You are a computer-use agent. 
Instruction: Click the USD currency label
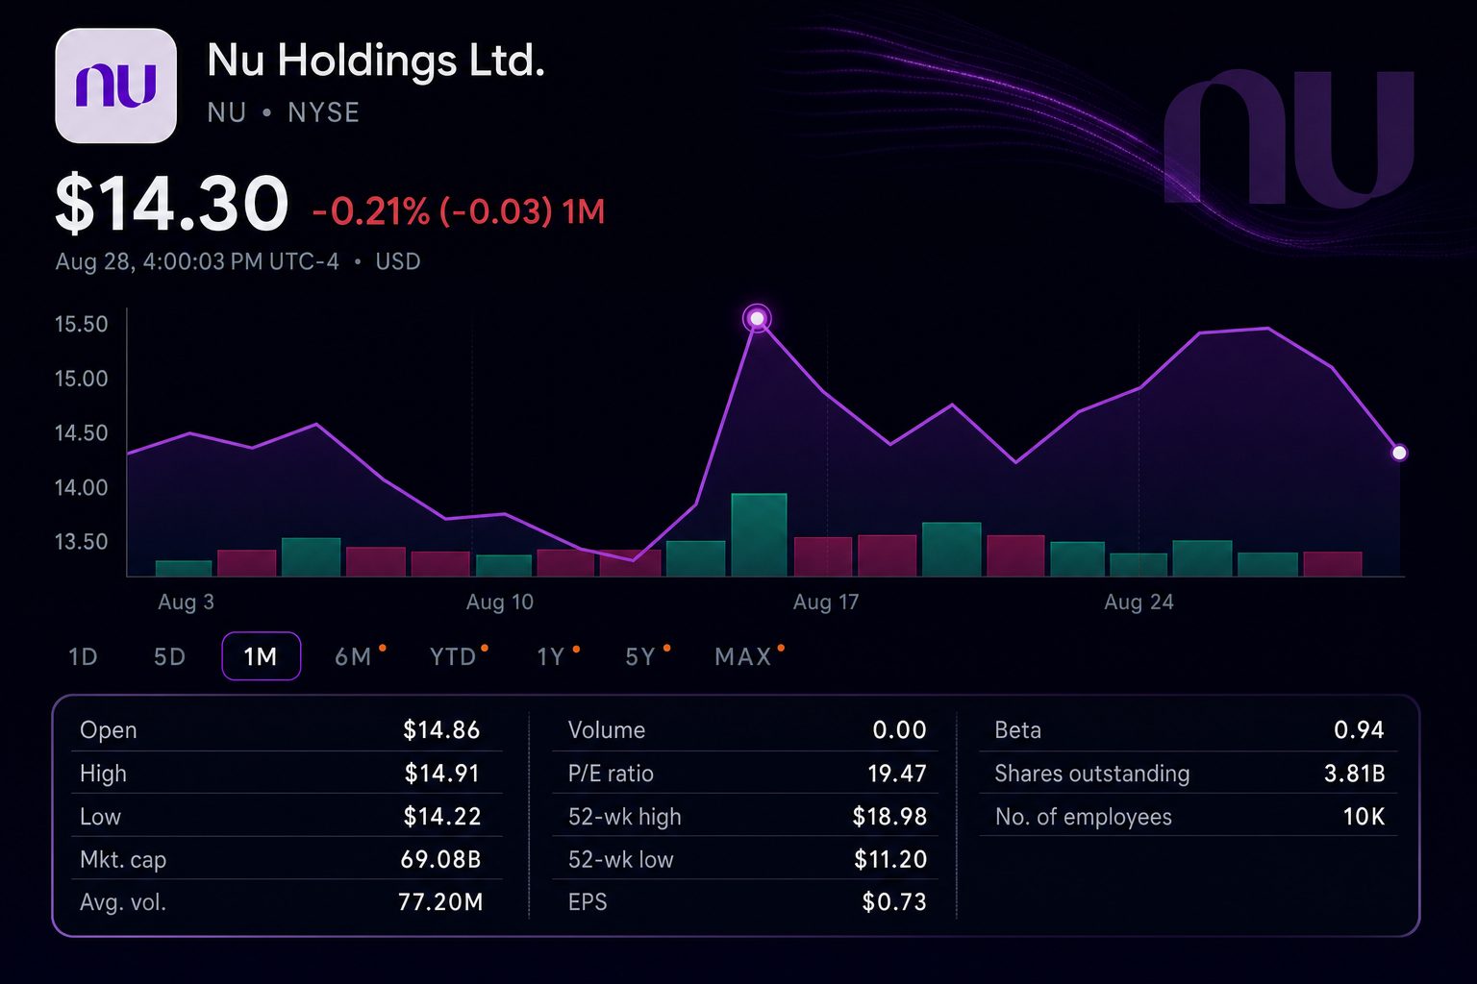click(398, 262)
